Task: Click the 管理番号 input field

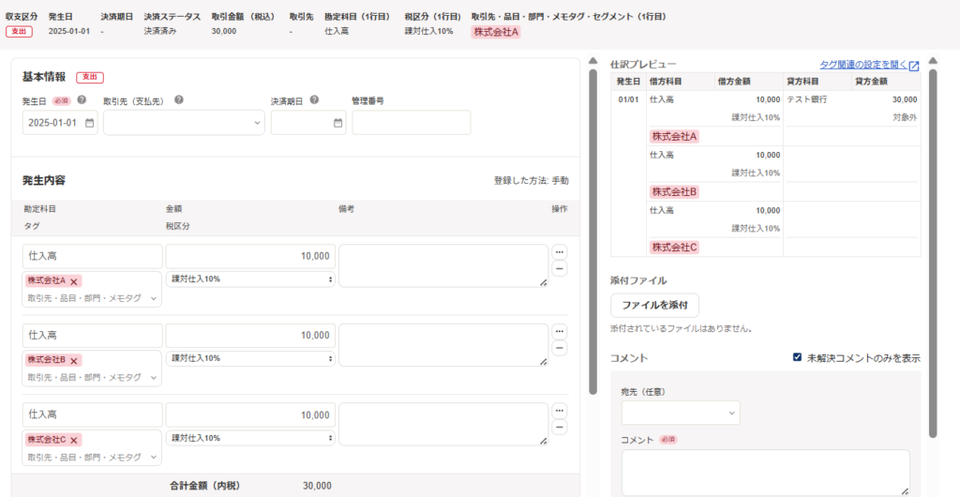Action: click(411, 123)
